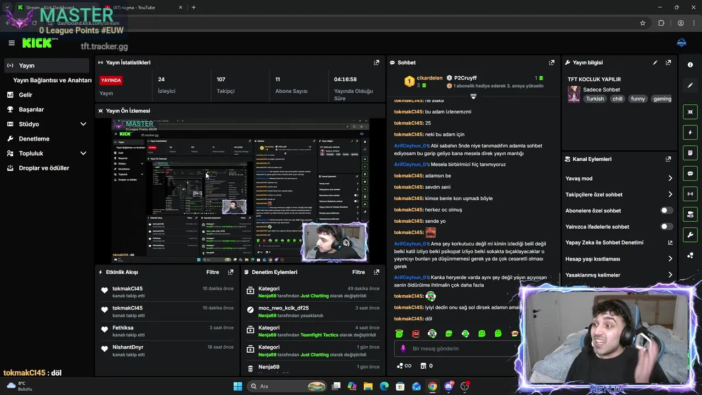Pop out the Kanal Eylemleri panel
This screenshot has width=702, height=395.
pos(668,159)
